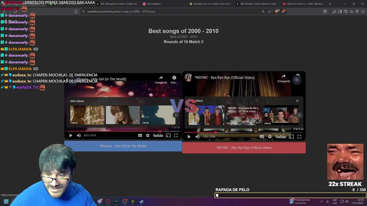Show next suggestions in Rihanna's Más videos
This screenshot has height=206, width=367.
pyautogui.click(x=176, y=115)
